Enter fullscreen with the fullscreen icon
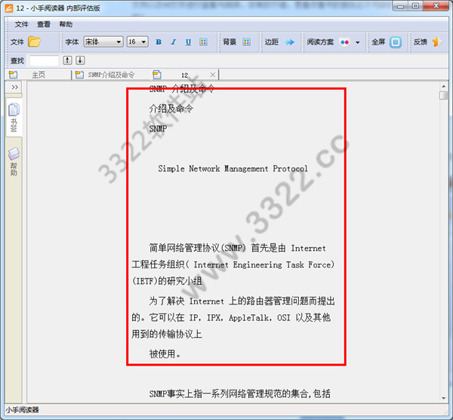 pos(396,42)
